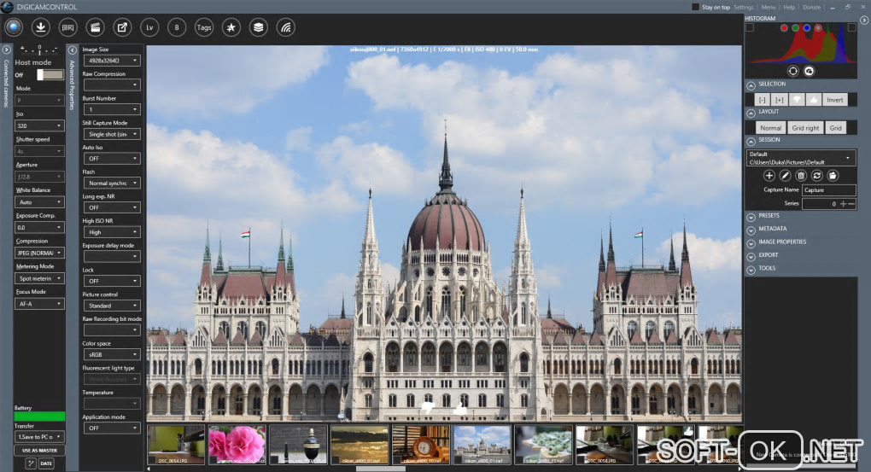Click the DATE button
This screenshot has height=472, width=871.
pyautogui.click(x=46, y=463)
